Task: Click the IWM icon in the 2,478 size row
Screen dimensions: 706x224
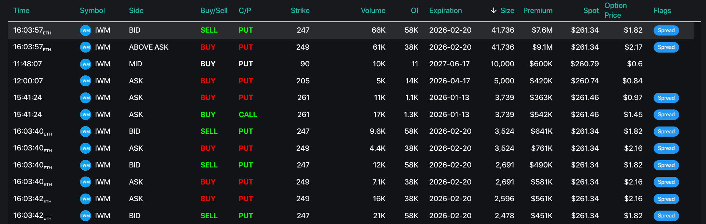Action: point(85,216)
